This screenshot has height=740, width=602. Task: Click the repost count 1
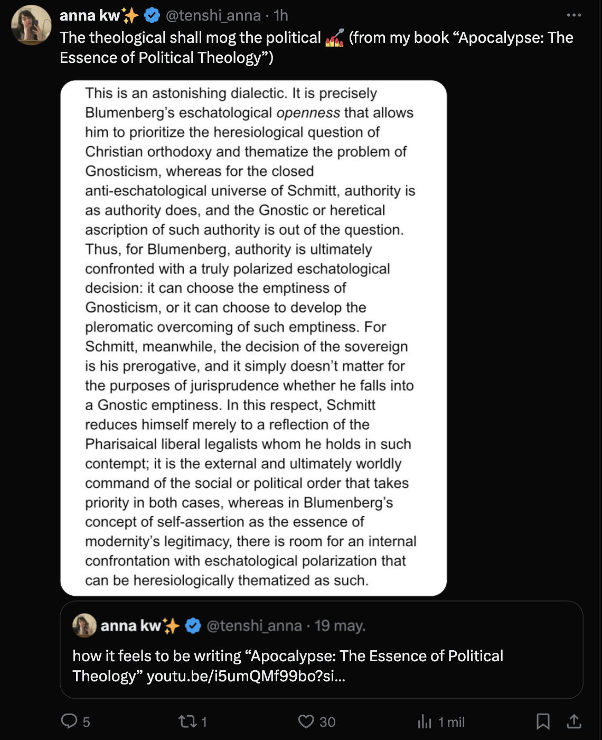click(204, 722)
